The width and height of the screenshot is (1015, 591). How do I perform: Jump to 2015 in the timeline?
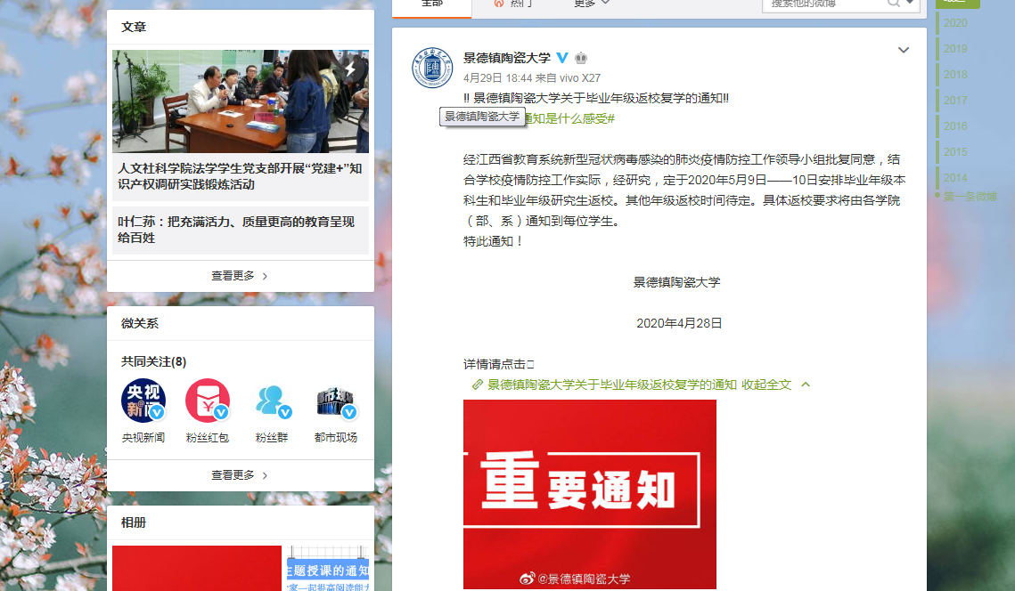954,152
